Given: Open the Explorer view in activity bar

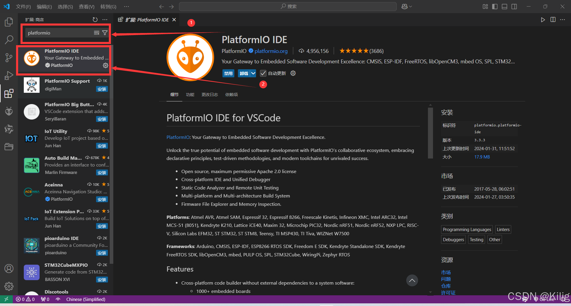Looking at the screenshot, I should pos(9,22).
